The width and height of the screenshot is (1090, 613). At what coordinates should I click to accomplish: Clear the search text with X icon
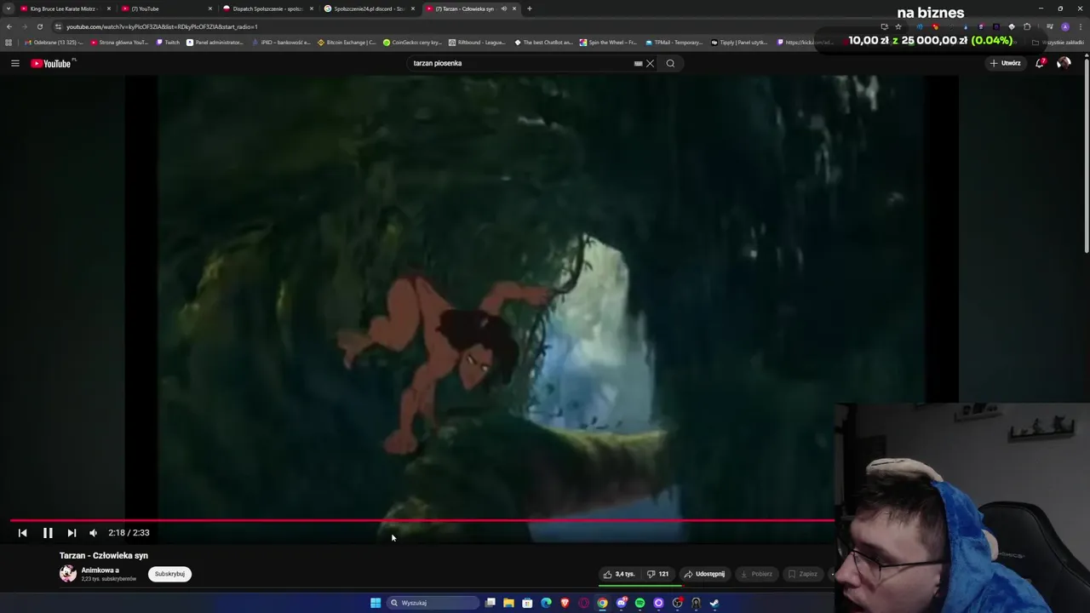tap(650, 63)
